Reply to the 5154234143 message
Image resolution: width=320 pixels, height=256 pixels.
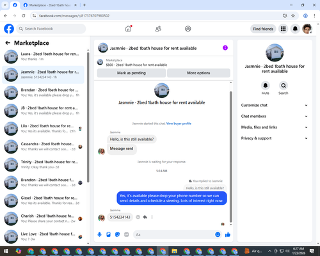click(x=145, y=217)
